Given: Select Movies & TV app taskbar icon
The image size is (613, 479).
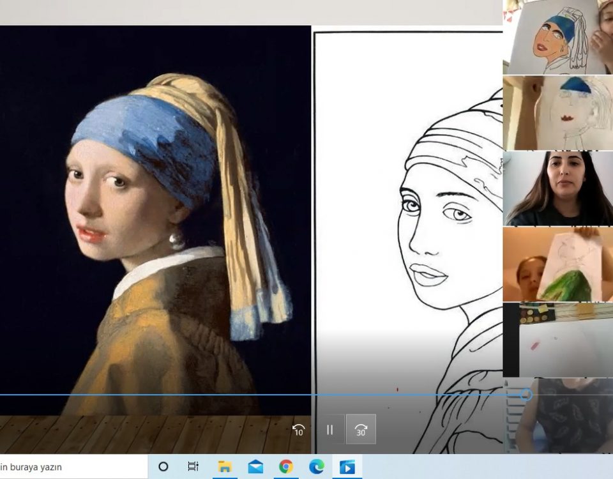Looking at the screenshot, I should point(347,467).
